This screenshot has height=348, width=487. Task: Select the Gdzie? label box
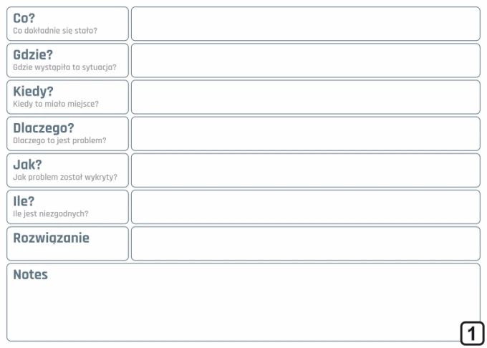pyautogui.click(x=67, y=60)
